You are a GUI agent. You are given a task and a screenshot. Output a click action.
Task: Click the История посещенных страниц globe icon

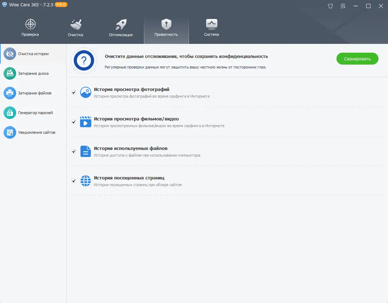pos(86,181)
